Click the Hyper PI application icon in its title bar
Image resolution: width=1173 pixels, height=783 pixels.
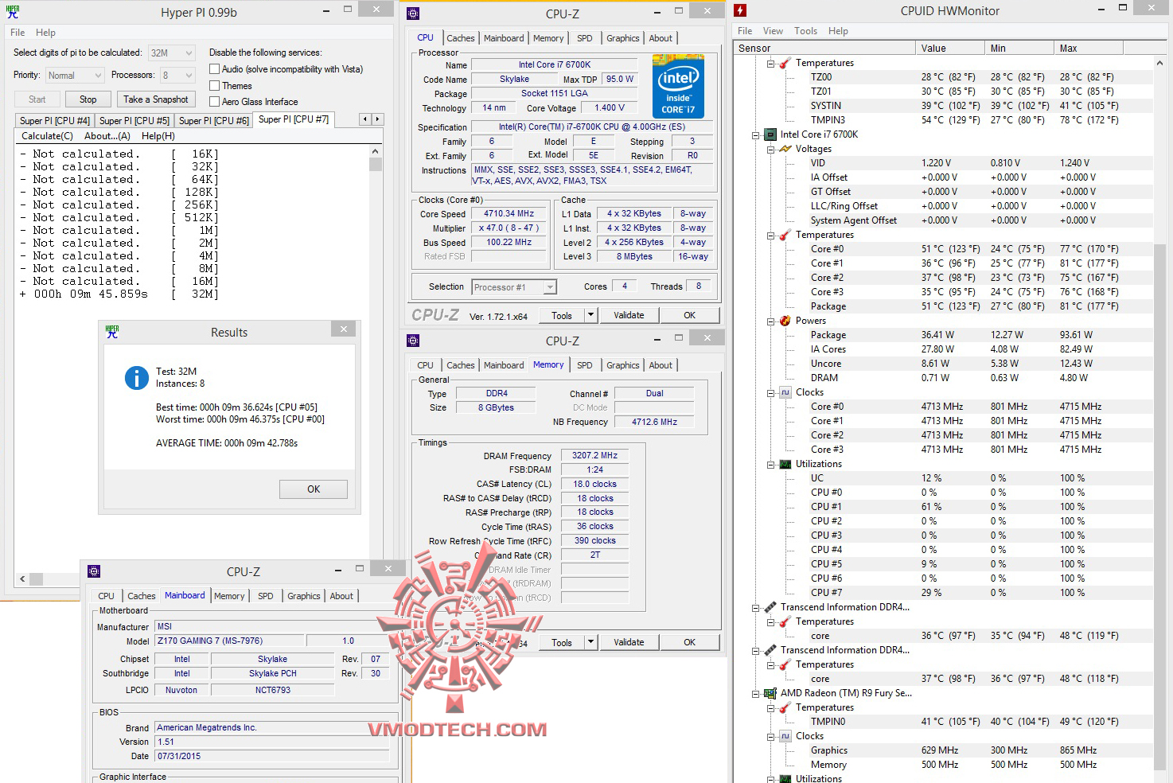tap(13, 12)
